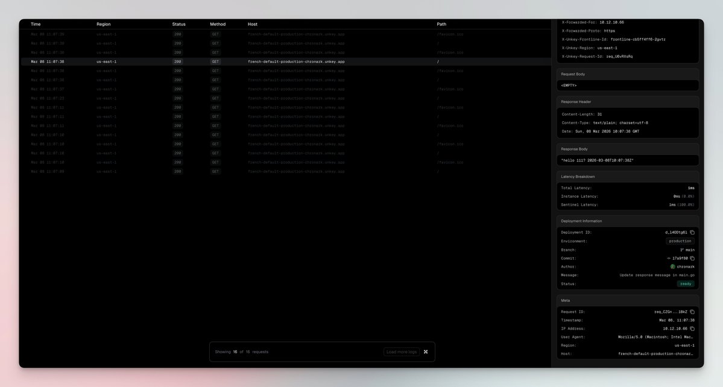Click the Meta Region value us-east-1
Image resolution: width=723 pixels, height=387 pixels.
(x=684, y=345)
